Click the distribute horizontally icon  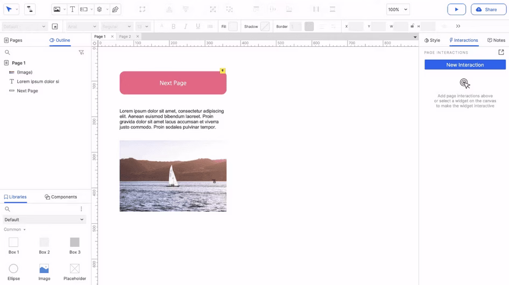(x=316, y=10)
